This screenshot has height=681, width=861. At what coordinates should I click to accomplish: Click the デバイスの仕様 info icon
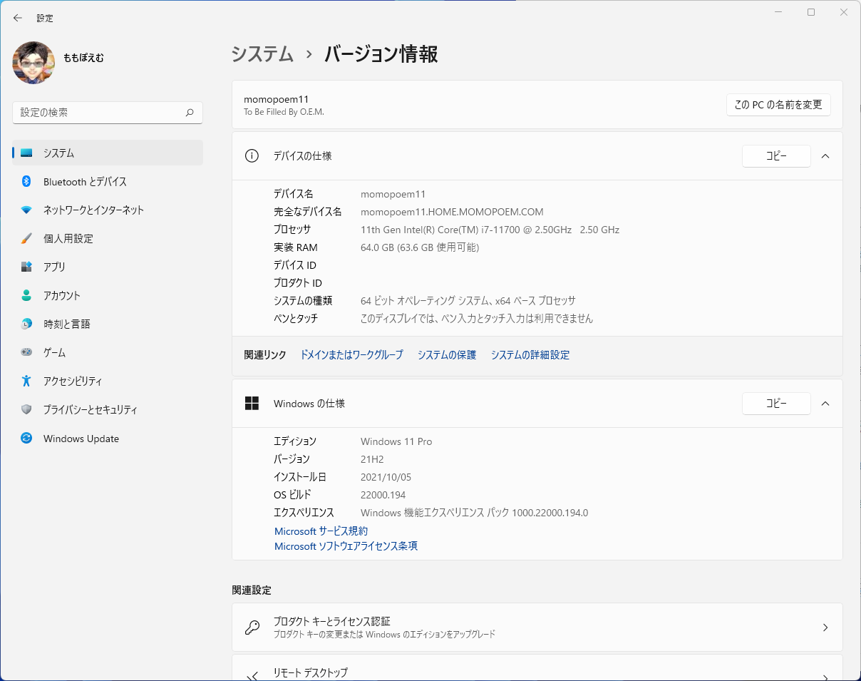point(252,156)
